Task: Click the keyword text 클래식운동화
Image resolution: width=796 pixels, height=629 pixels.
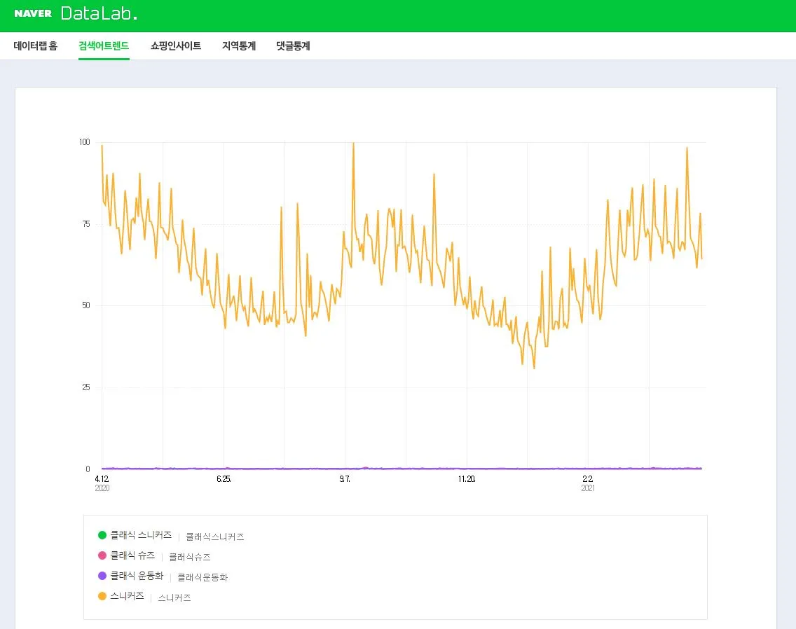Action: click(203, 577)
